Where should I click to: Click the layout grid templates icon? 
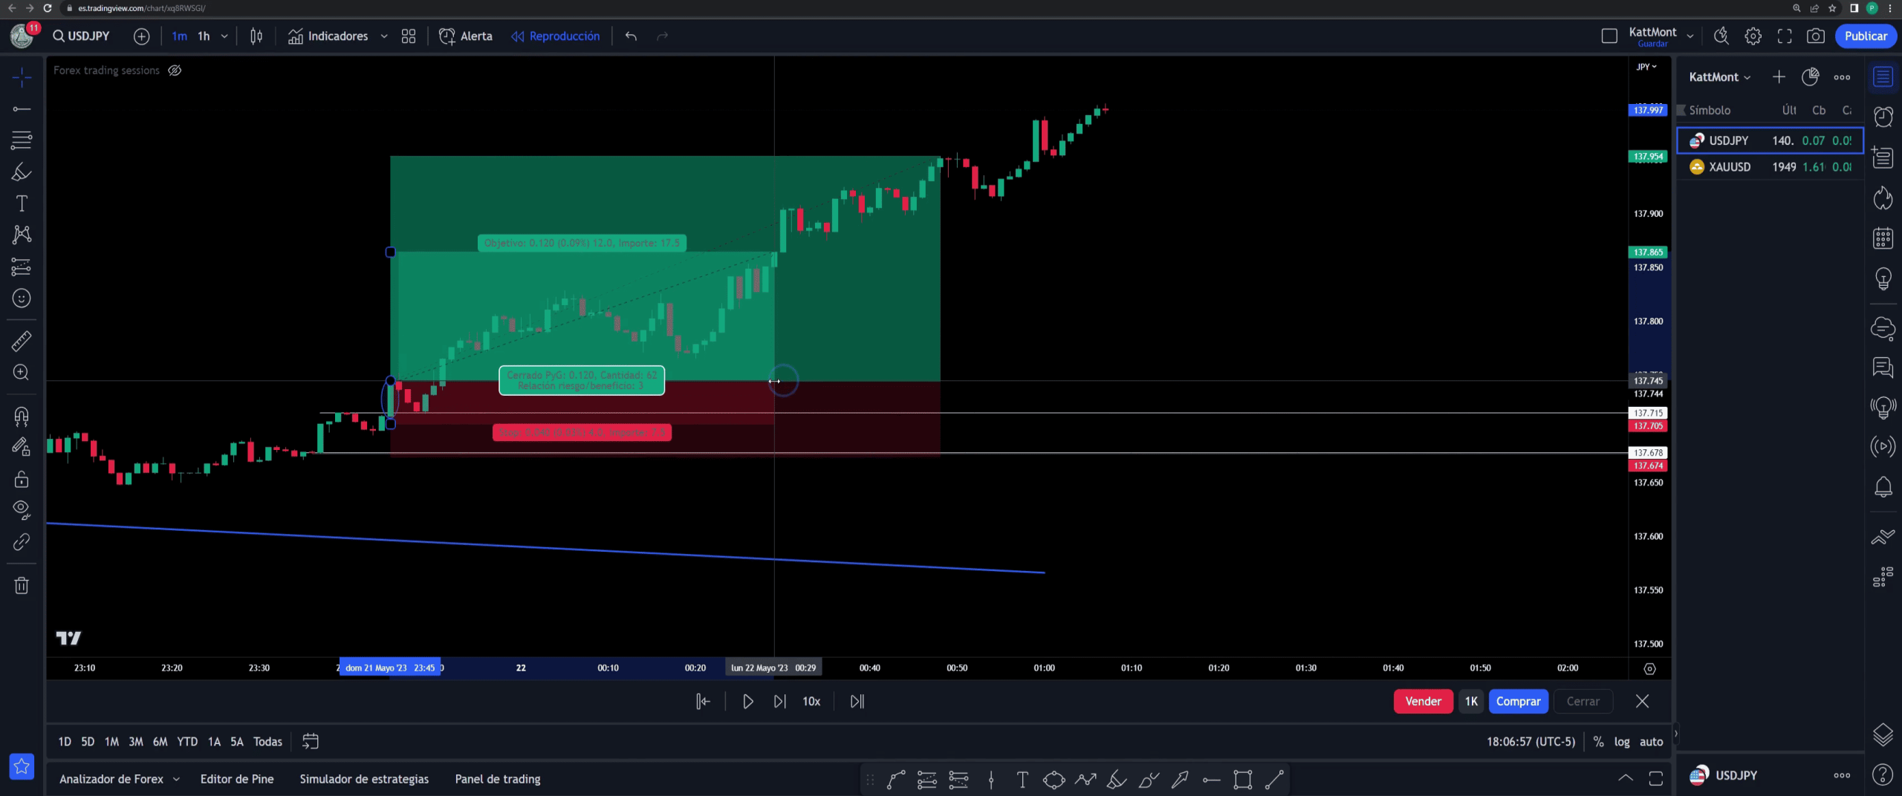pyautogui.click(x=409, y=36)
